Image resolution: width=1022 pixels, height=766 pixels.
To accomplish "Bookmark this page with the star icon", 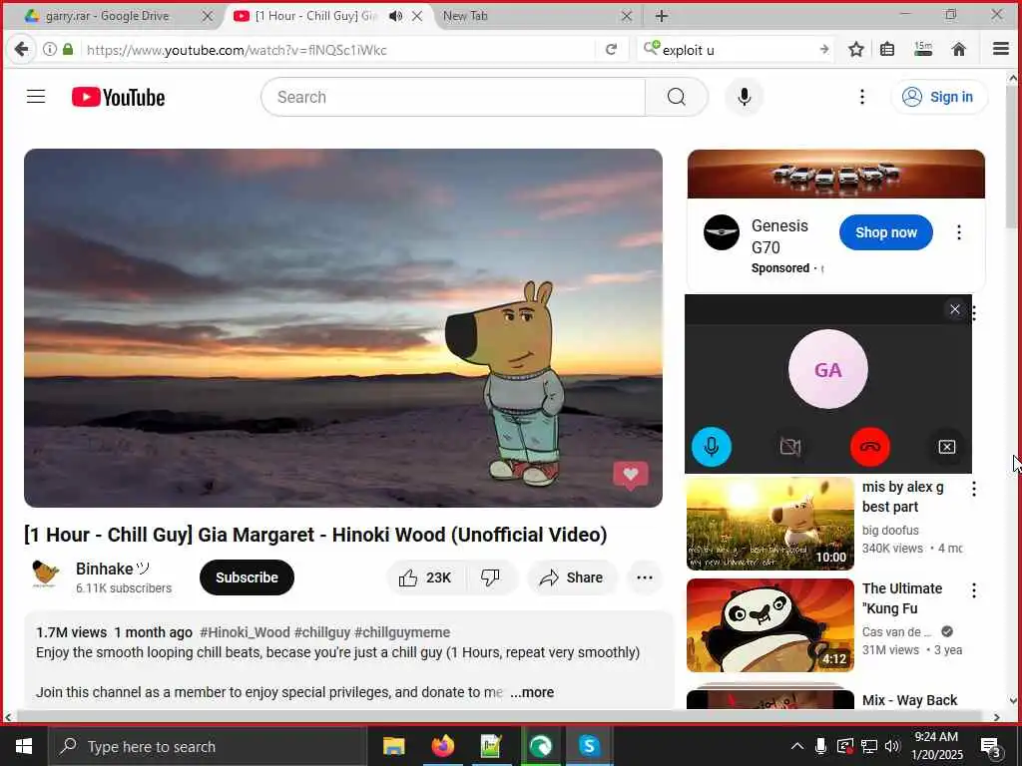I will pyautogui.click(x=856, y=50).
